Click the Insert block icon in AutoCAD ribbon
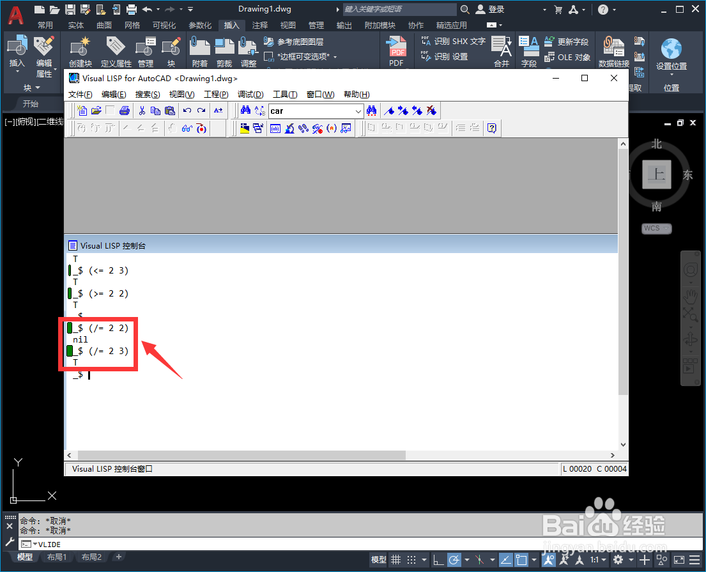The height and width of the screenshot is (572, 706). (17, 47)
